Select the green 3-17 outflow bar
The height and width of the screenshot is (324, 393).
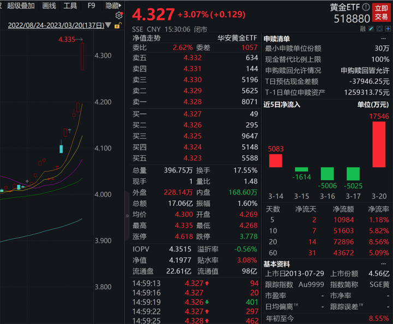(353, 174)
